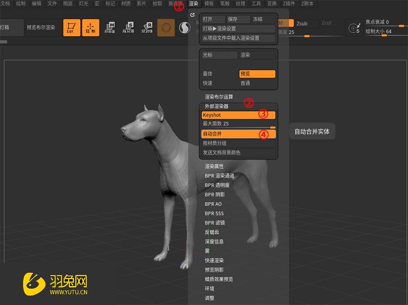Open the 材质 menu
Screen dimensions: 408x305
(x=126, y=4)
